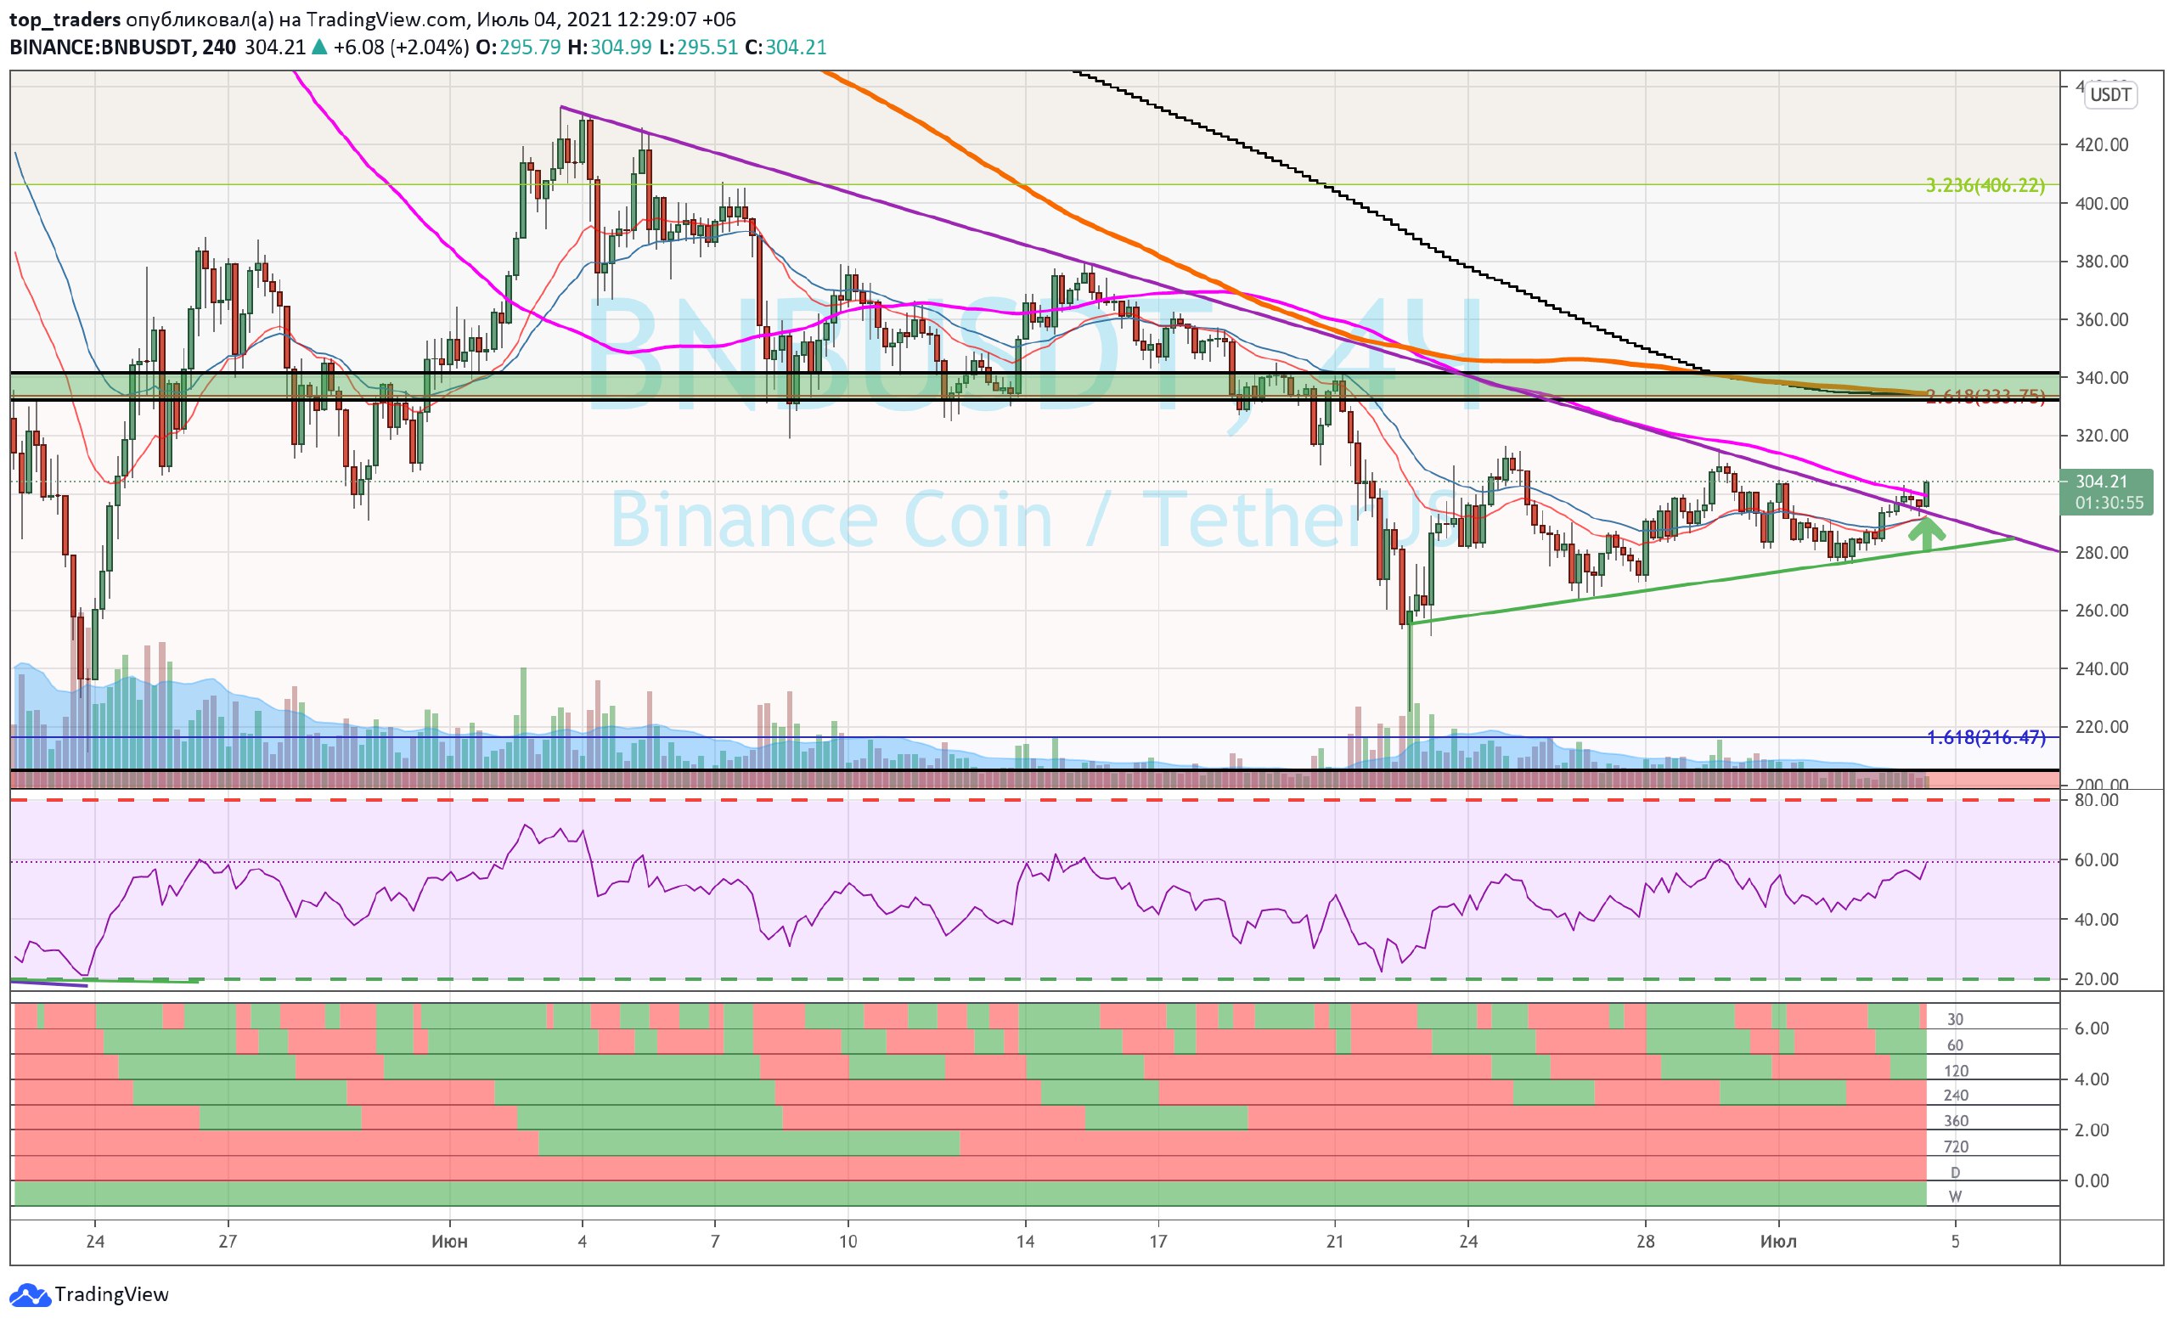Click the 360 timeframe row label

(1956, 1121)
